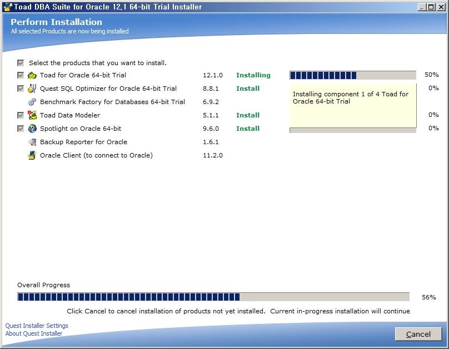Click the Toad Data Modeler icon

click(32, 115)
